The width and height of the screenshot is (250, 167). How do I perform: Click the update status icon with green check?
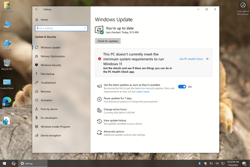(99, 30)
